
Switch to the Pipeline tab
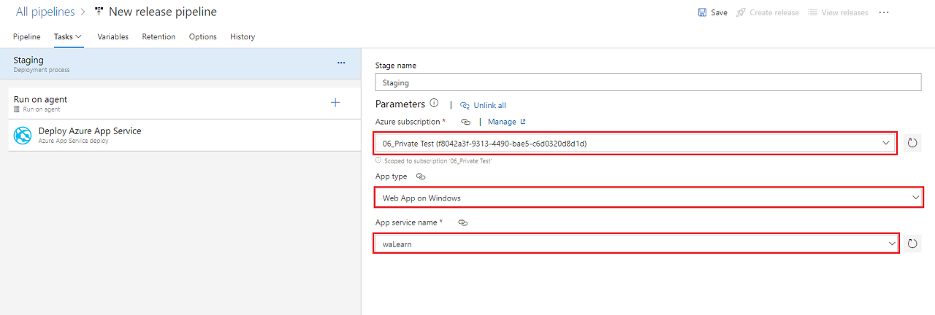(x=27, y=36)
